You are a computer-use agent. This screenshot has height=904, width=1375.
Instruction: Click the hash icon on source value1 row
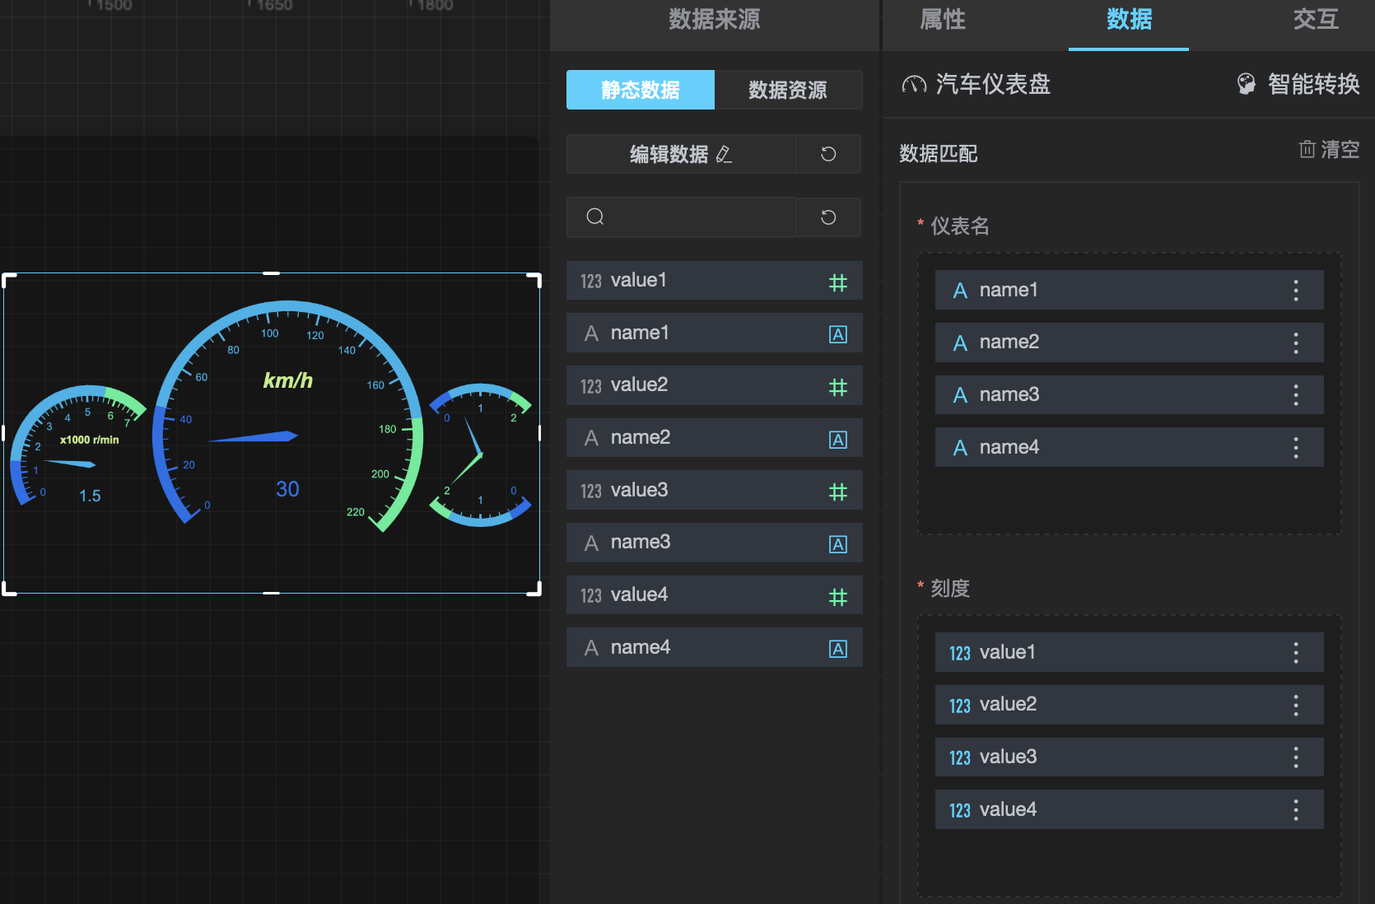tap(837, 282)
